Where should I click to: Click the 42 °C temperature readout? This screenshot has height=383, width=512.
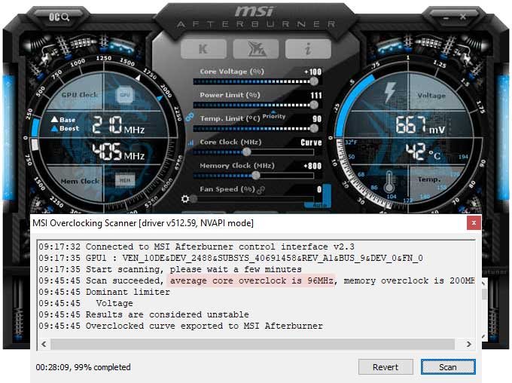pos(423,152)
